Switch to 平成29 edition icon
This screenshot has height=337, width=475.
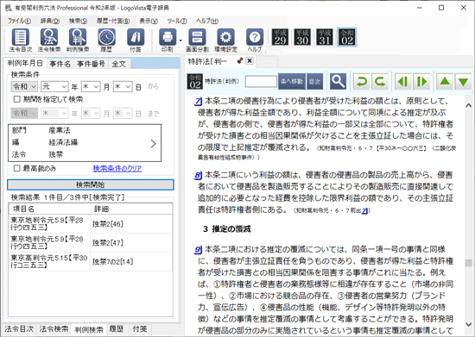(x=280, y=37)
